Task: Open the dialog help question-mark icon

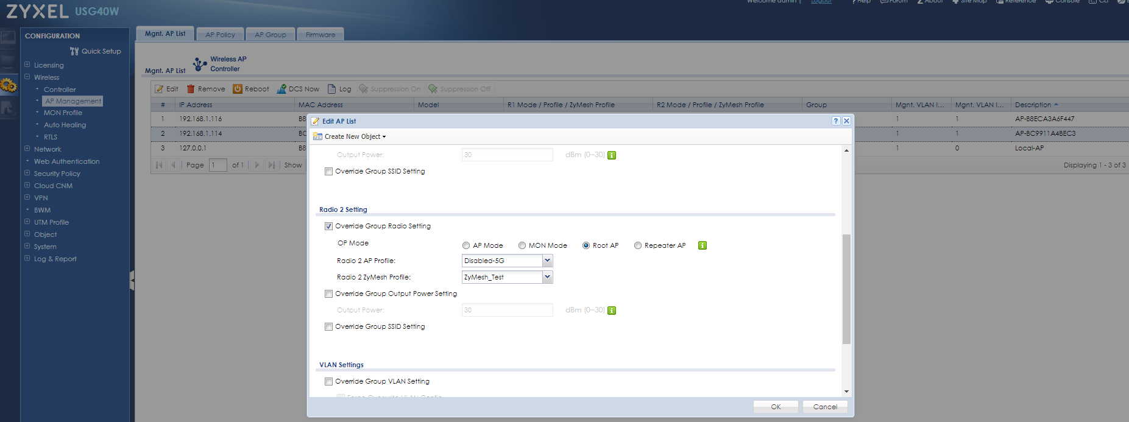Action: point(836,121)
